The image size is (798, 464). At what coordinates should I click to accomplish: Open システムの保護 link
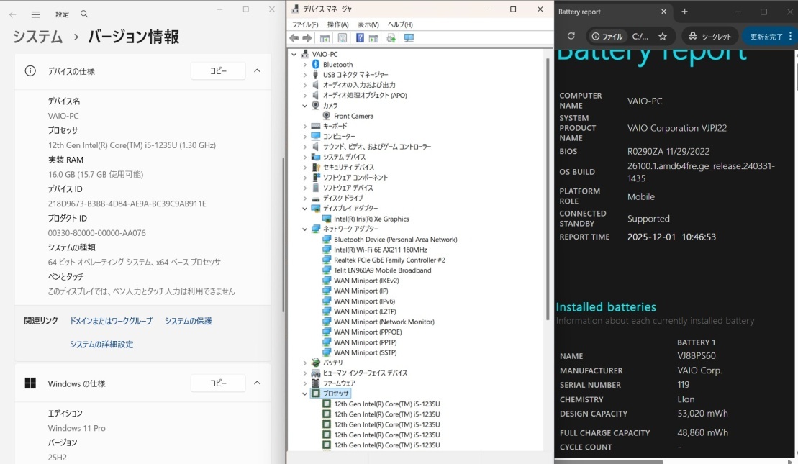pyautogui.click(x=189, y=321)
